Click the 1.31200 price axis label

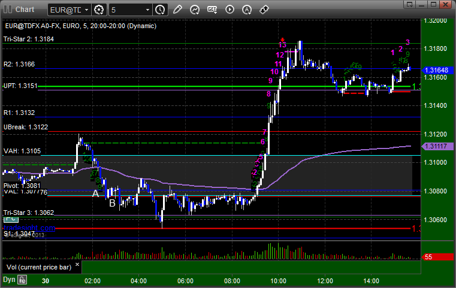click(x=435, y=134)
